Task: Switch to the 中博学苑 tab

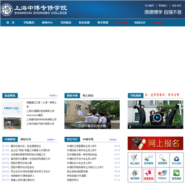Action: [x=88, y=139]
